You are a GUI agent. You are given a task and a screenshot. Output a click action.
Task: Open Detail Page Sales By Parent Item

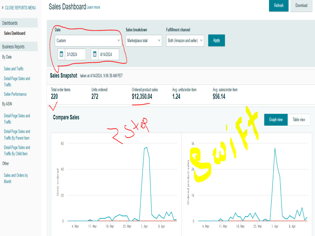coord(17,135)
